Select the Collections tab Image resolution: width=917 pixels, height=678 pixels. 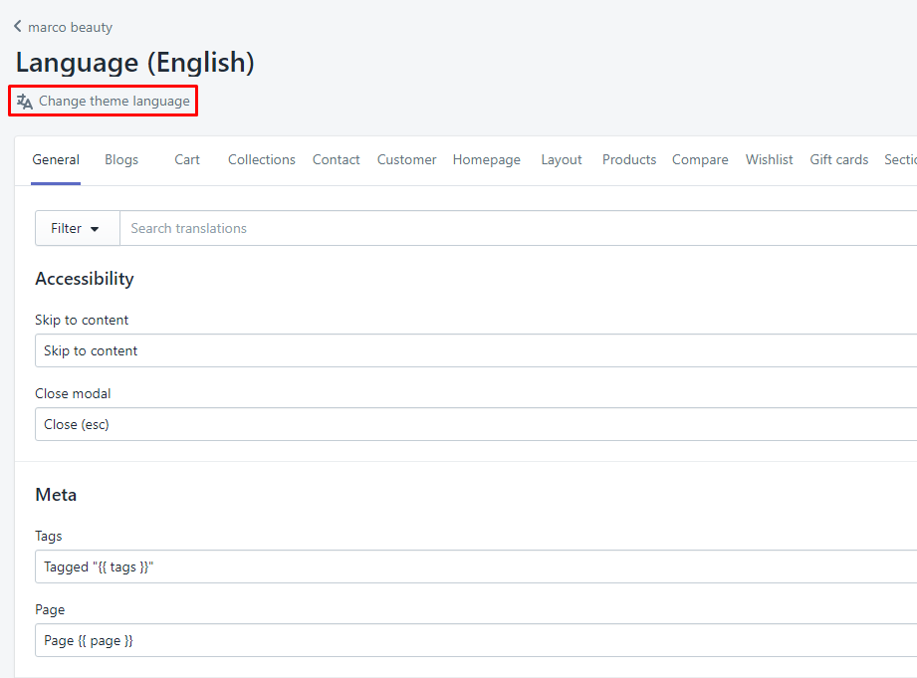coord(261,159)
